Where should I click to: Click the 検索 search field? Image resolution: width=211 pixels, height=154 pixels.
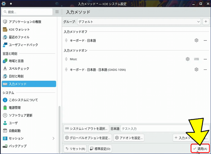(27, 12)
